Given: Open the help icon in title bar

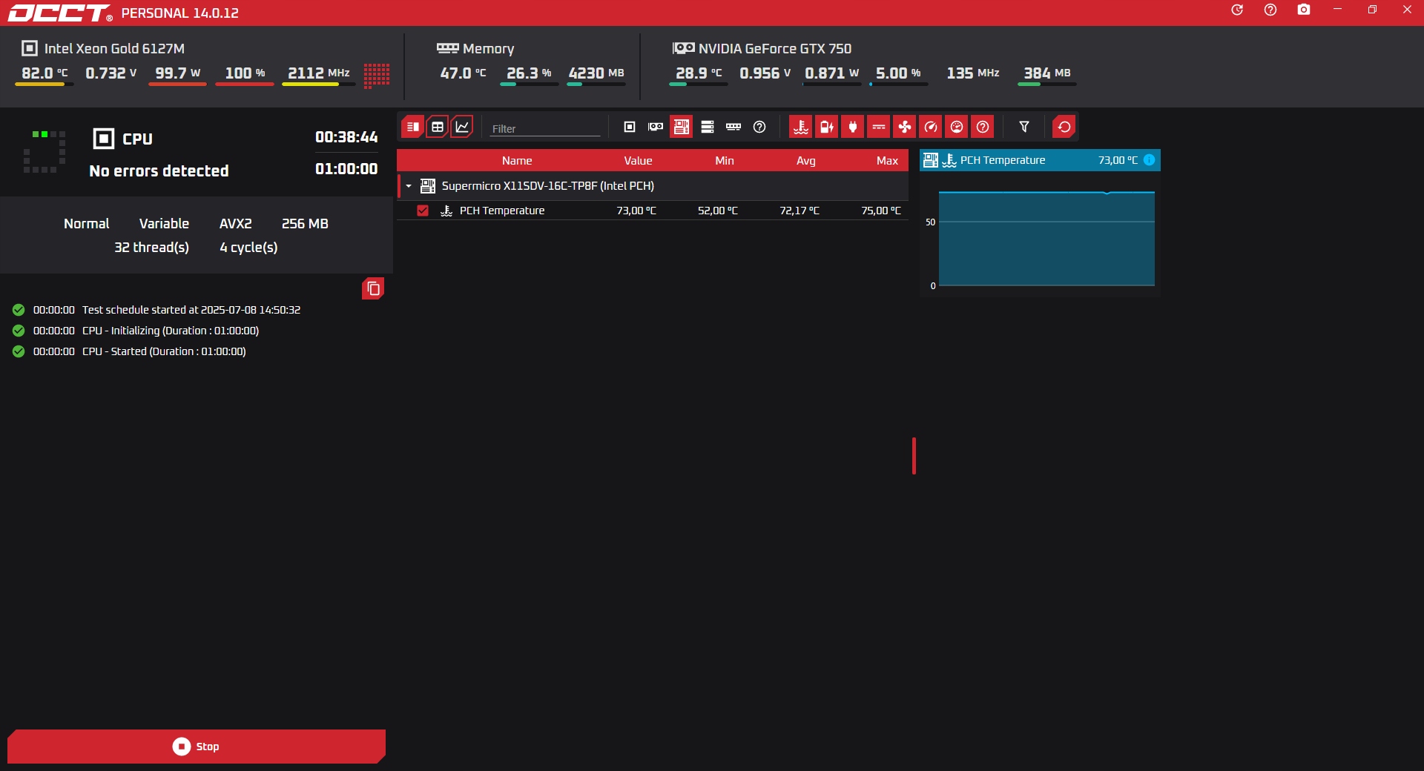Looking at the screenshot, I should 1270,10.
